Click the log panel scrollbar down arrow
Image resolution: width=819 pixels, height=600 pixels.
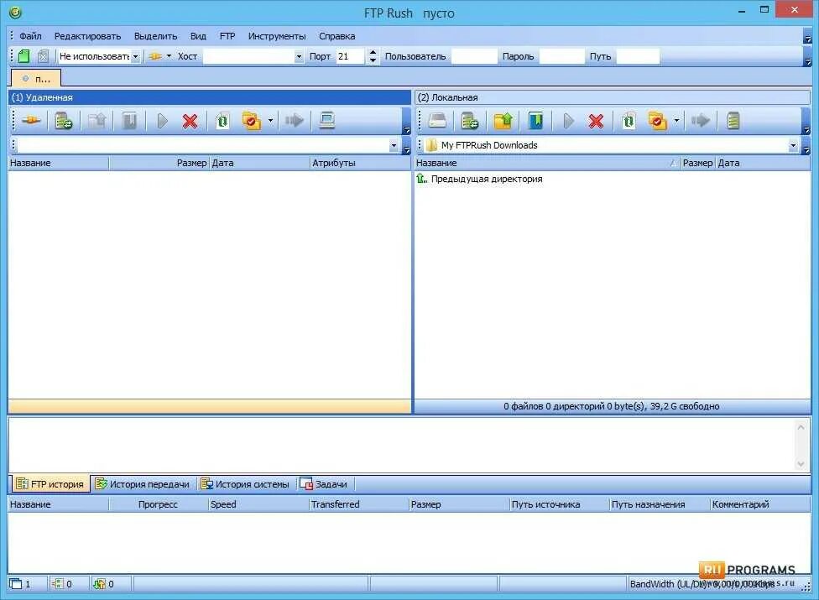(x=801, y=464)
